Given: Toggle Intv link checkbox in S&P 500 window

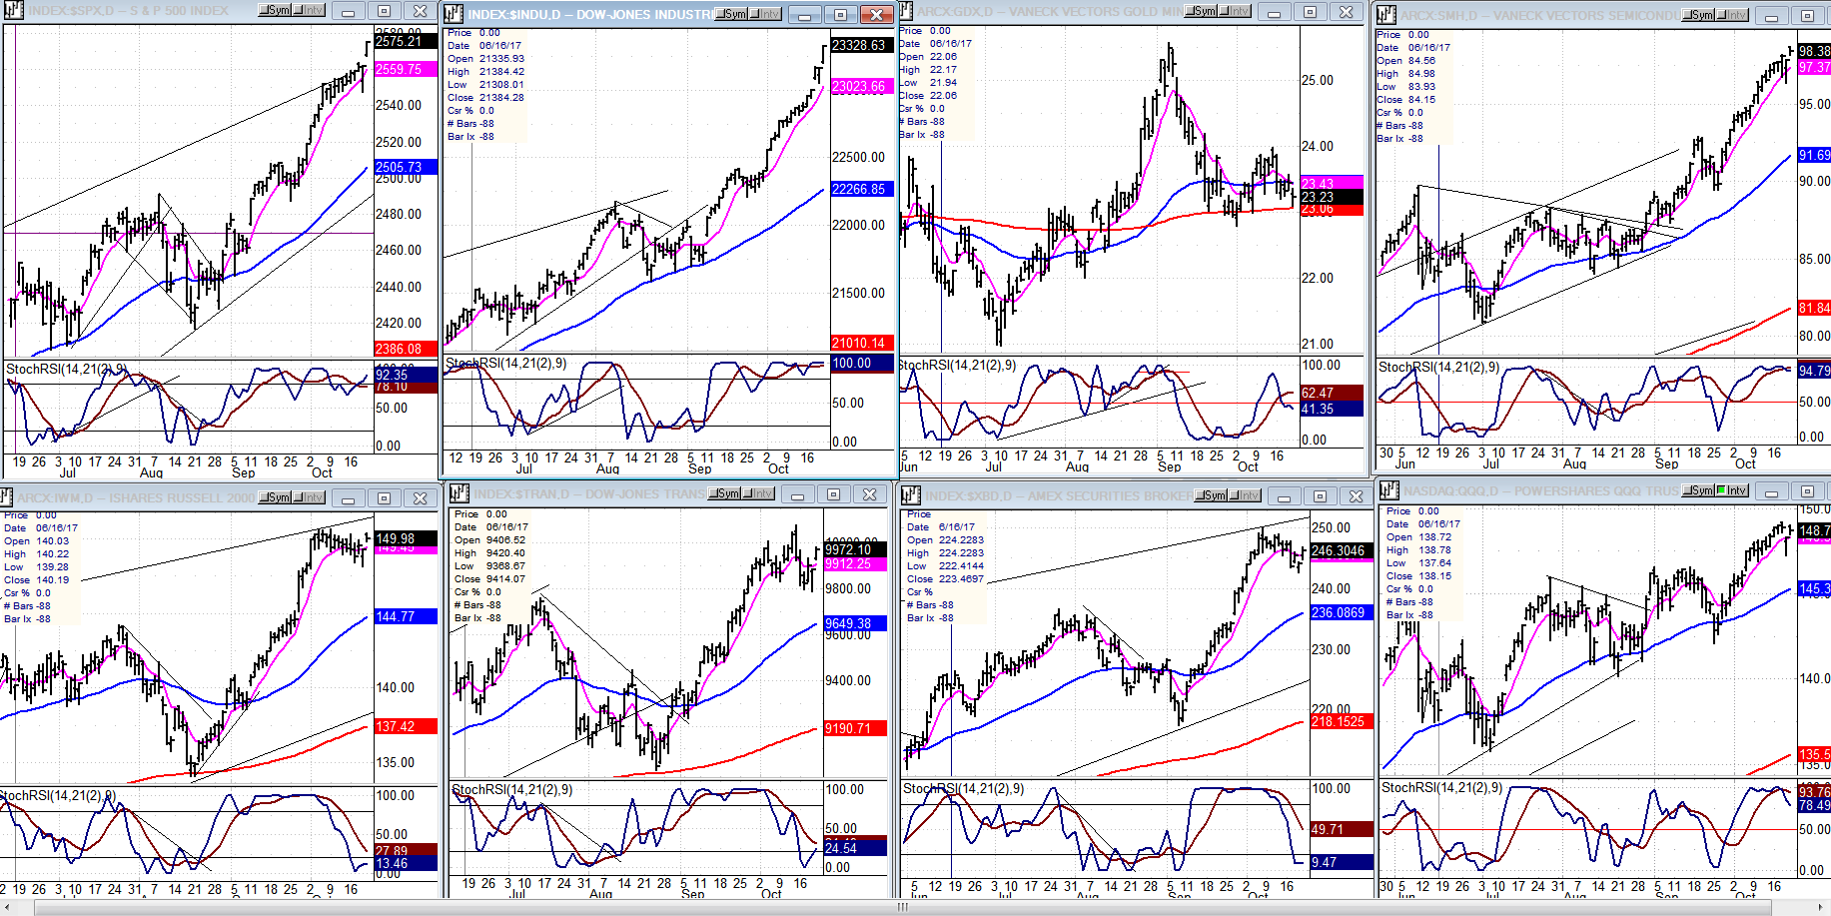Looking at the screenshot, I should 309,10.
